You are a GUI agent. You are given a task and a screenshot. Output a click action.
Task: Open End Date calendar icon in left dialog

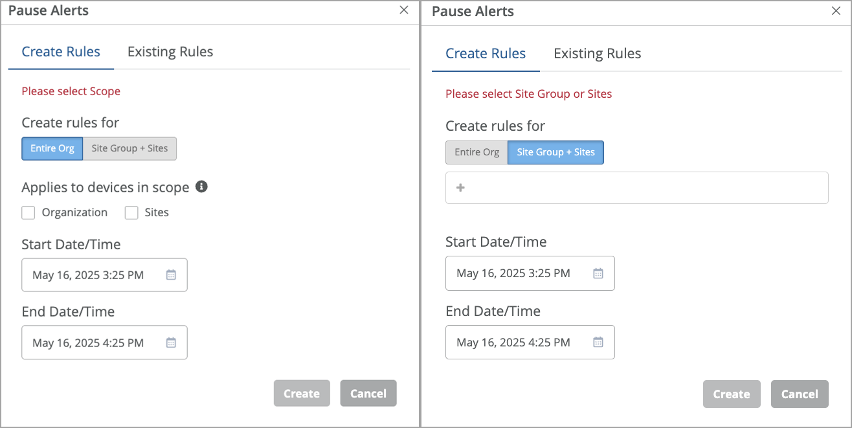pos(171,343)
